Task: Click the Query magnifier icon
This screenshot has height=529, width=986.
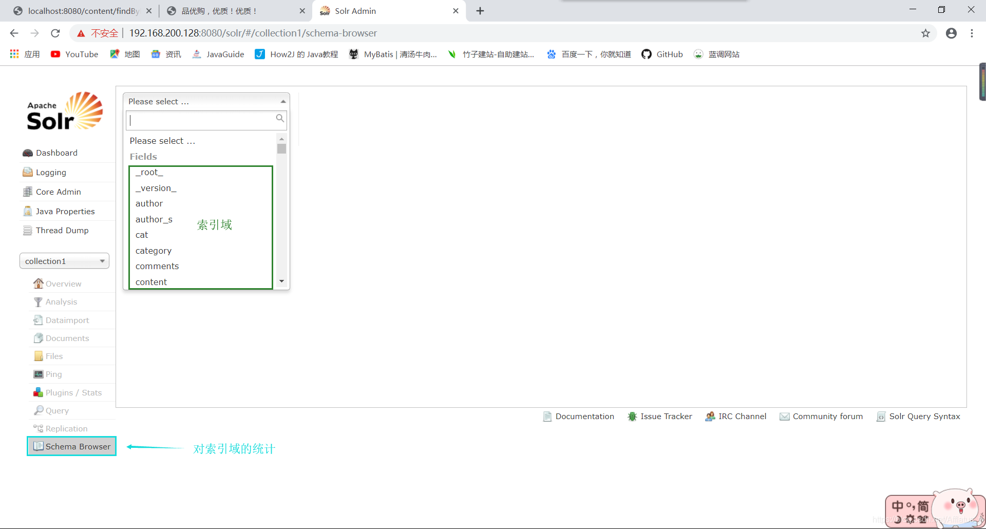Action: click(x=39, y=410)
